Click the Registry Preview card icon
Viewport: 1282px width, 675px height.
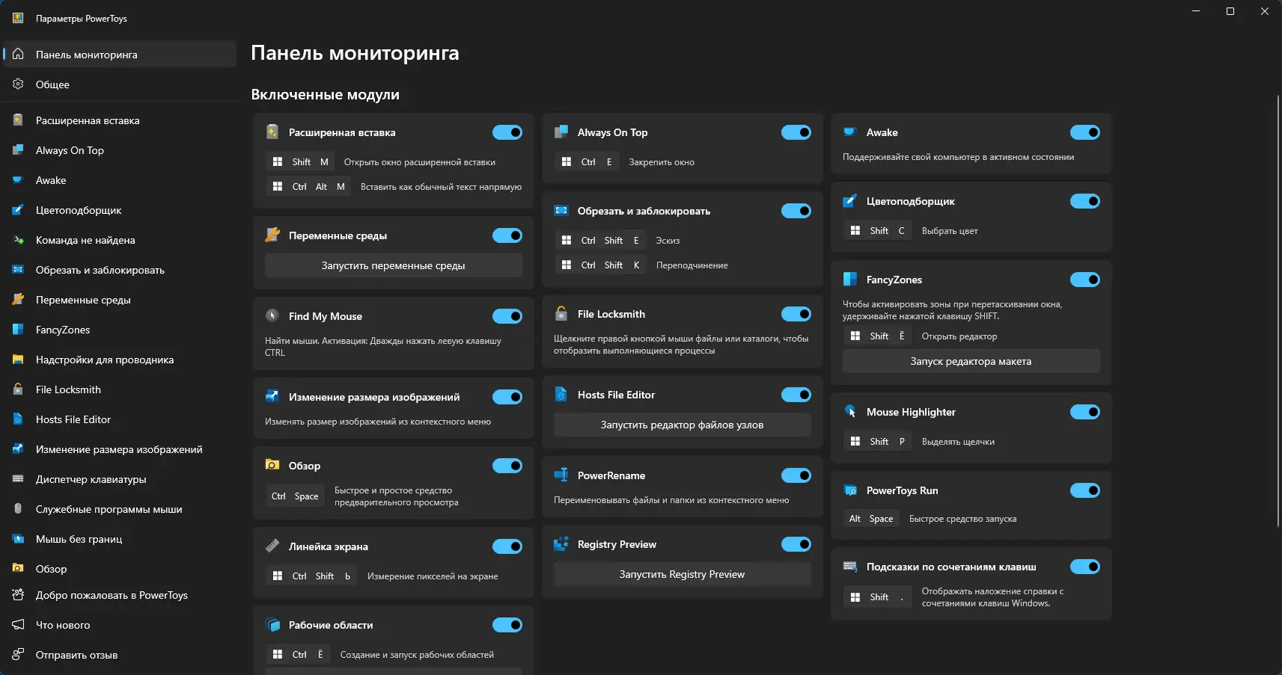pyautogui.click(x=561, y=544)
